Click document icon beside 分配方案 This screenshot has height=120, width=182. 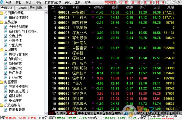tap(6, 45)
